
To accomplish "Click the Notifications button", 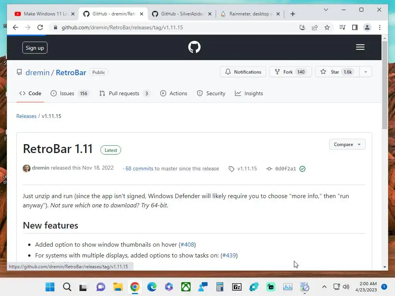I will tap(243, 72).
